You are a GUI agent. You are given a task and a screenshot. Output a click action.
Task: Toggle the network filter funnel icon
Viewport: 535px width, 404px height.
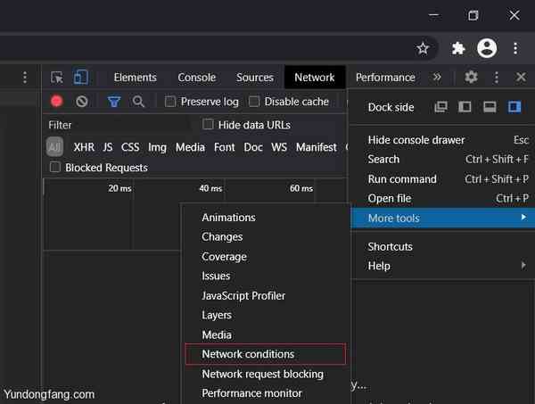(x=114, y=102)
